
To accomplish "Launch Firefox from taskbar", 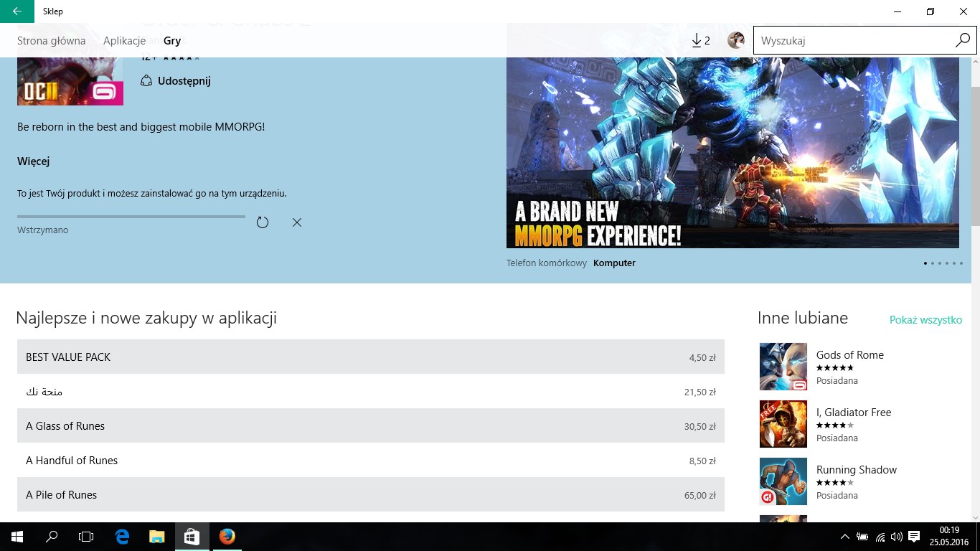I will click(227, 537).
